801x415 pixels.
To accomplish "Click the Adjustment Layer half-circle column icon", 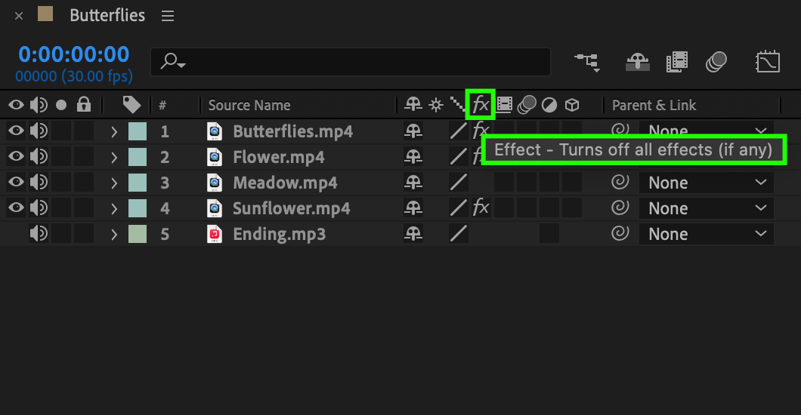I will [x=549, y=105].
